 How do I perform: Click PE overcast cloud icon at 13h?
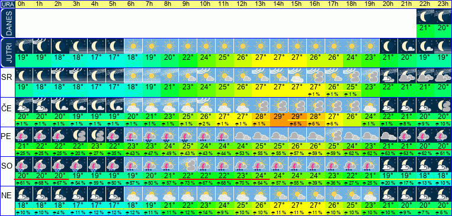coord(261,135)
